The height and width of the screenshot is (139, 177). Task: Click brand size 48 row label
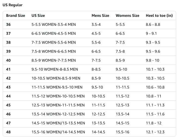[8, 132]
